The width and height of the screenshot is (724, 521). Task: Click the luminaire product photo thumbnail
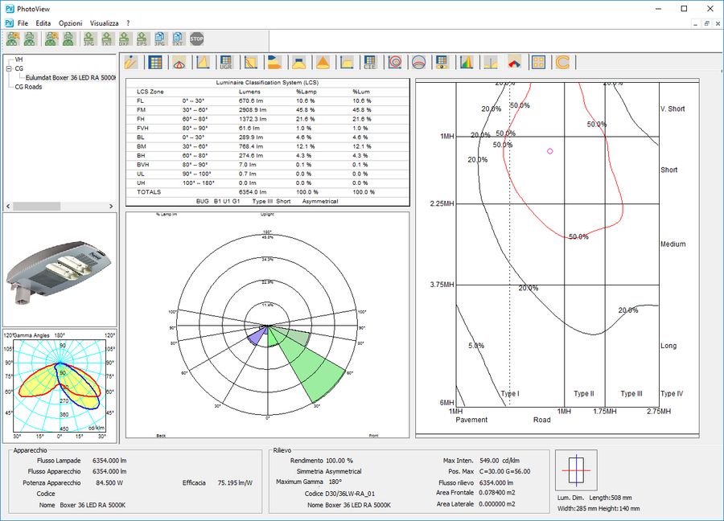[60, 268]
